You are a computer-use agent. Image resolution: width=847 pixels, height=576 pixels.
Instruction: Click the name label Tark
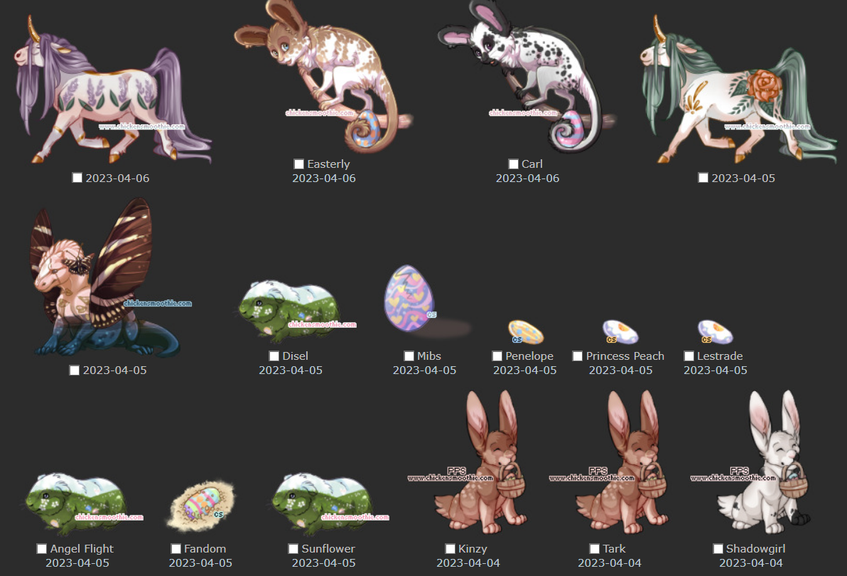tap(614, 548)
